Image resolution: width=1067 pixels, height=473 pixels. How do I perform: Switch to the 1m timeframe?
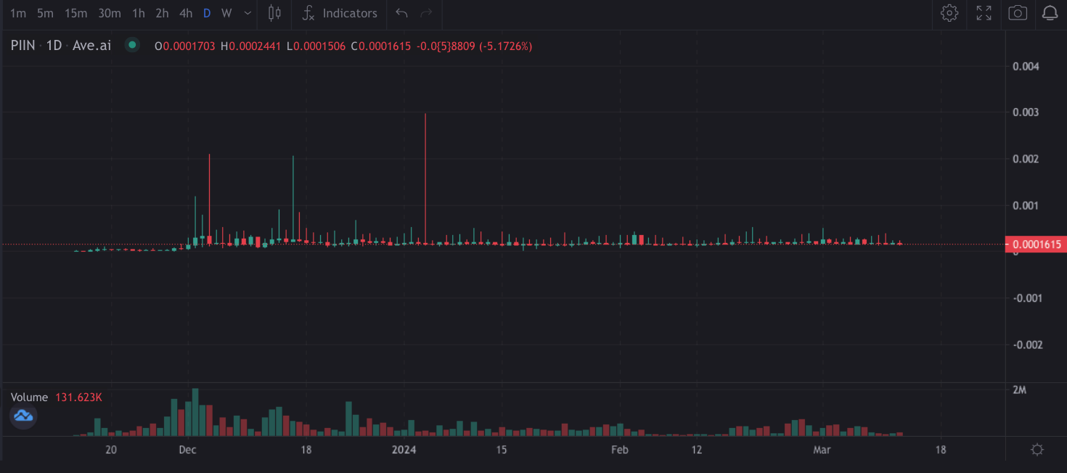coord(18,13)
